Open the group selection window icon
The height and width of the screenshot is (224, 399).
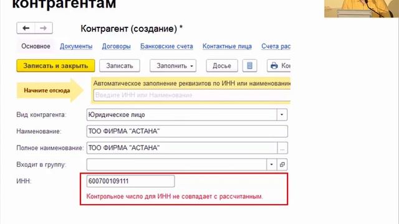click(x=282, y=164)
